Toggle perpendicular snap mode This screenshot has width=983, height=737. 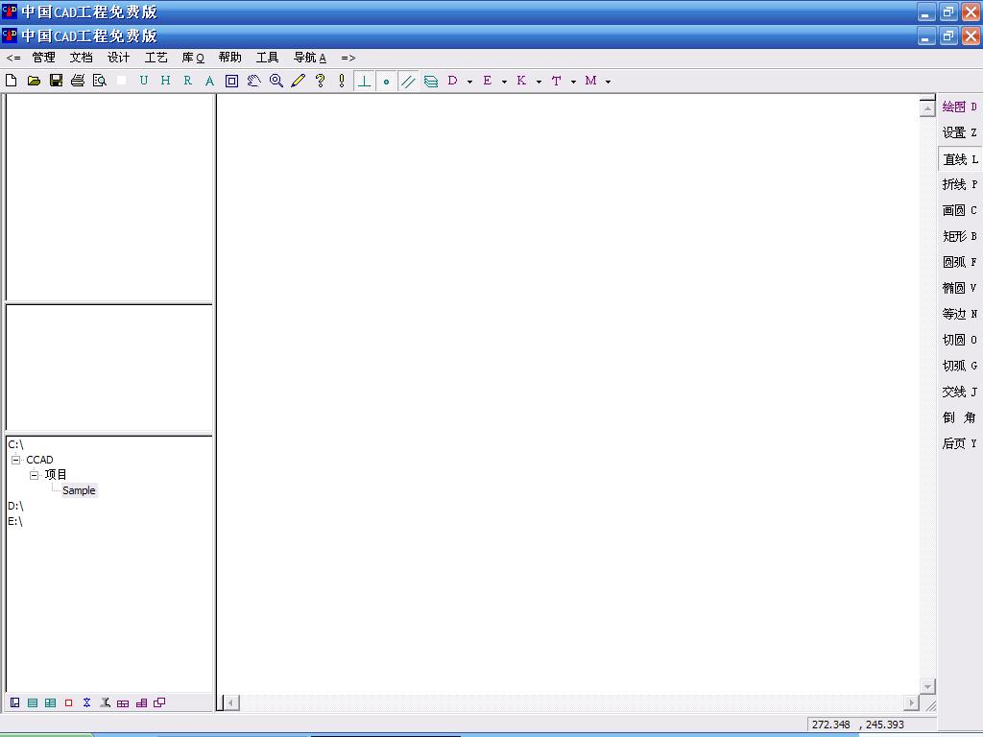point(364,81)
